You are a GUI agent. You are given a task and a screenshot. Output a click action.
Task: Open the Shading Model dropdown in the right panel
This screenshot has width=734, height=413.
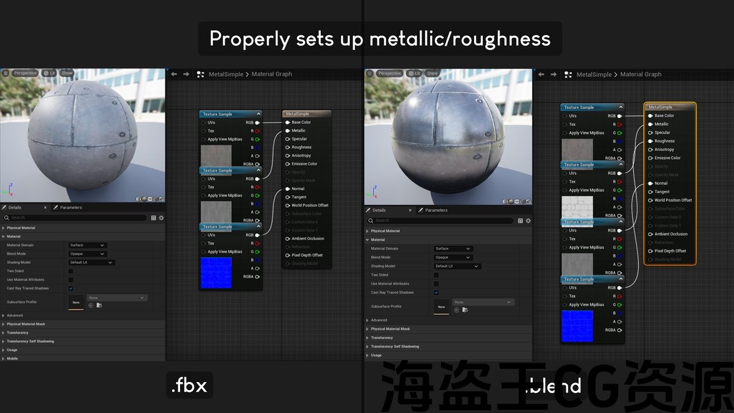457,266
